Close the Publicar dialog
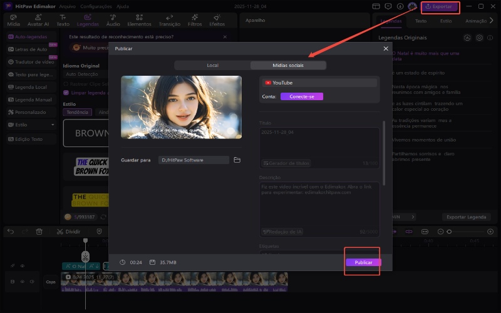This screenshot has height=313, width=501. point(385,48)
